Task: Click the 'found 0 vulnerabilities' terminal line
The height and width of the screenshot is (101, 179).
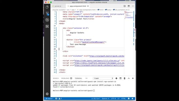Action: coord(63,87)
